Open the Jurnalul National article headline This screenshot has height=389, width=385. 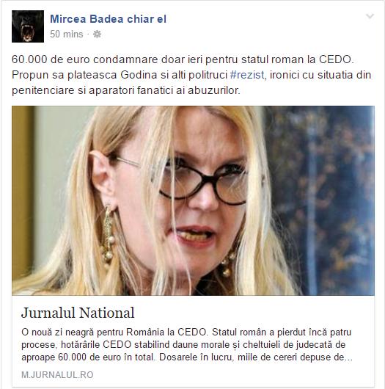click(x=78, y=313)
